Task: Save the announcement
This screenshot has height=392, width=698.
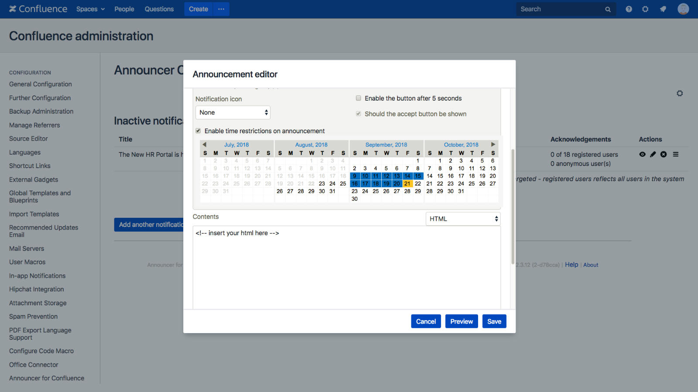Action: 494,321
